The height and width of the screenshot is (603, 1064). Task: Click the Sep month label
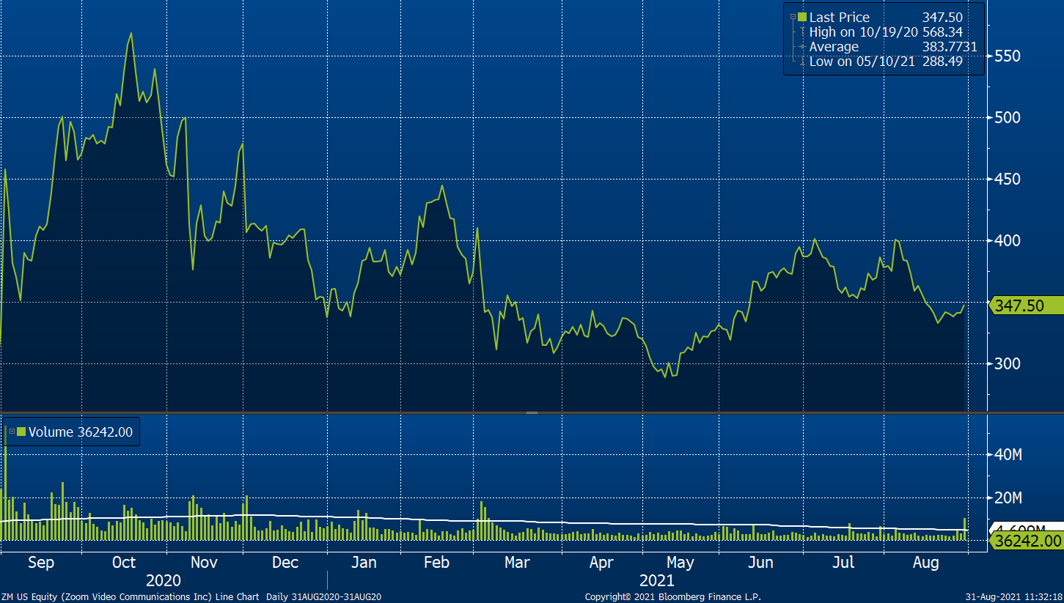point(41,563)
